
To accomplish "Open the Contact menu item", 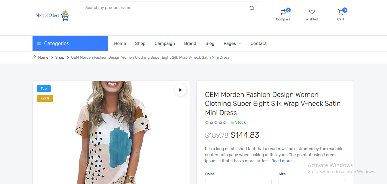I will tap(258, 43).
